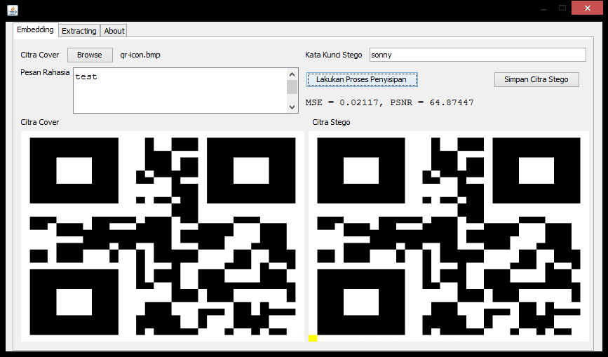Click the Pesan Rahasia scrollbar thumb

coord(292,87)
